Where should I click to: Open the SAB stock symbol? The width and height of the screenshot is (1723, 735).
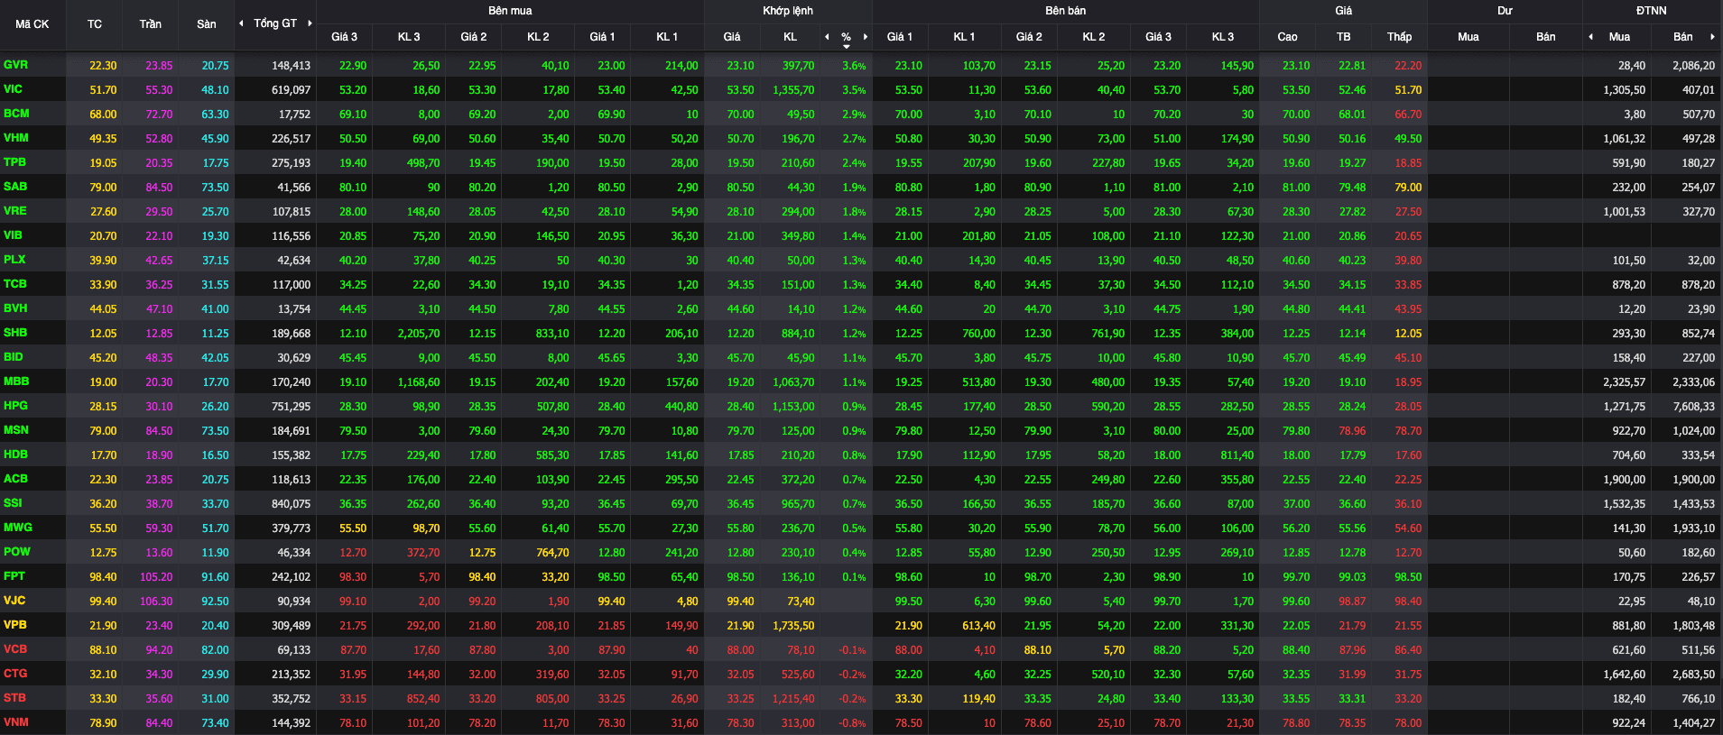(15, 187)
